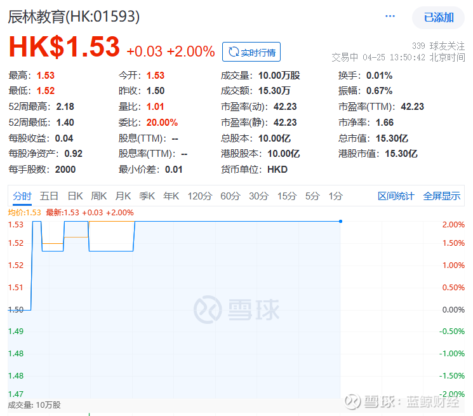Click the 总股本 value 10.00亿
Image resolution: width=473 pixels, height=416 pixels.
274,138
